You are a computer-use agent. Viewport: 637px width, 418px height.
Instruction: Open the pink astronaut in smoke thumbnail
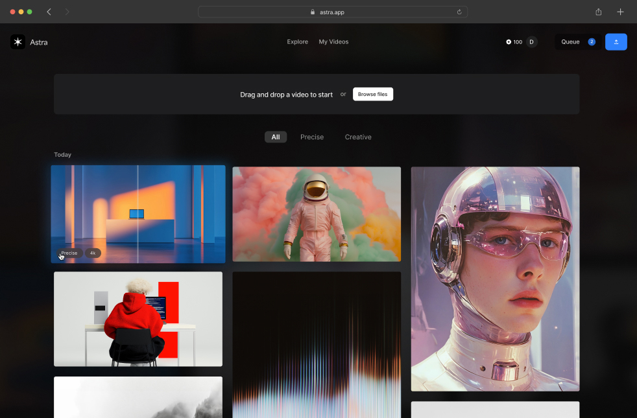pyautogui.click(x=317, y=214)
